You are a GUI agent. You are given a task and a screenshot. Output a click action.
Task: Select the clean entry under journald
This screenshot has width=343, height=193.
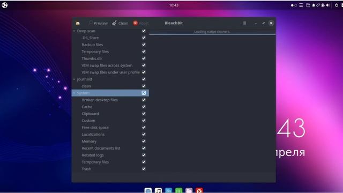click(x=86, y=86)
